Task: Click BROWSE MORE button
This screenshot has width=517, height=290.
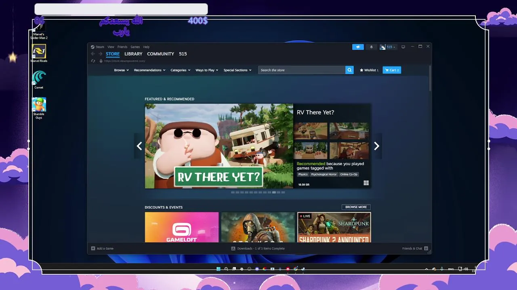Action: (356, 207)
